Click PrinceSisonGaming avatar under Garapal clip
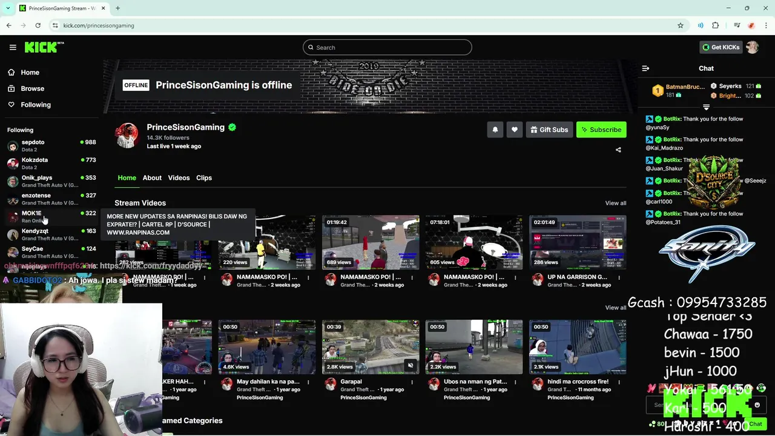Viewport: 775px width, 436px height. 330,384
